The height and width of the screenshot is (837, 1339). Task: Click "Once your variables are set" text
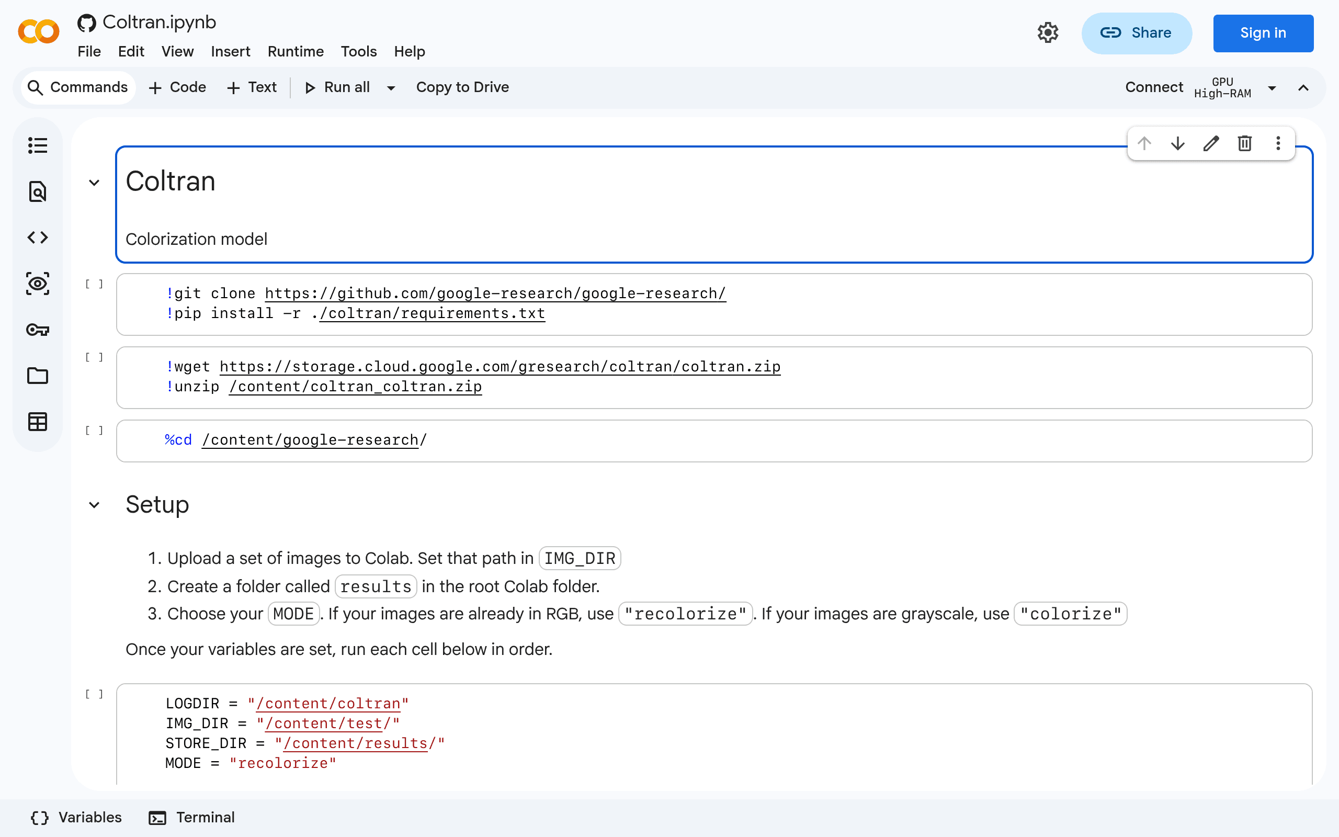click(x=339, y=649)
